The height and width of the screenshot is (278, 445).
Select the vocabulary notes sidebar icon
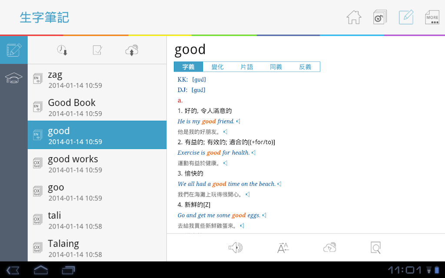13,50
